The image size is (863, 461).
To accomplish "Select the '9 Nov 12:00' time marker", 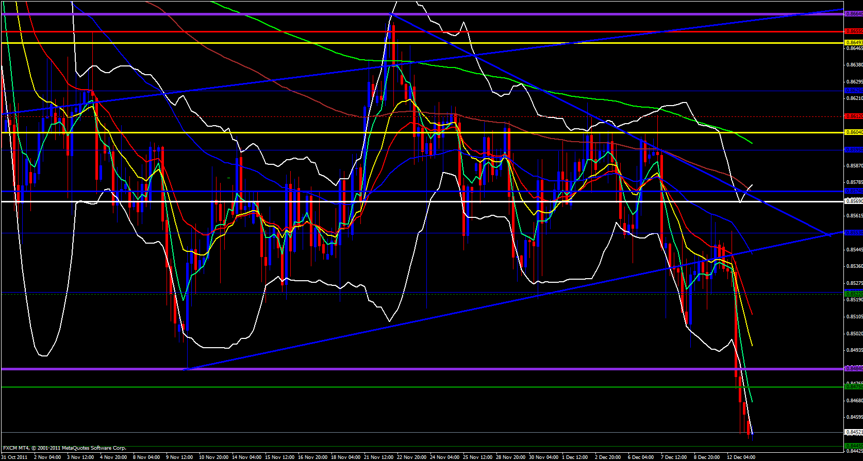I will pos(179,457).
